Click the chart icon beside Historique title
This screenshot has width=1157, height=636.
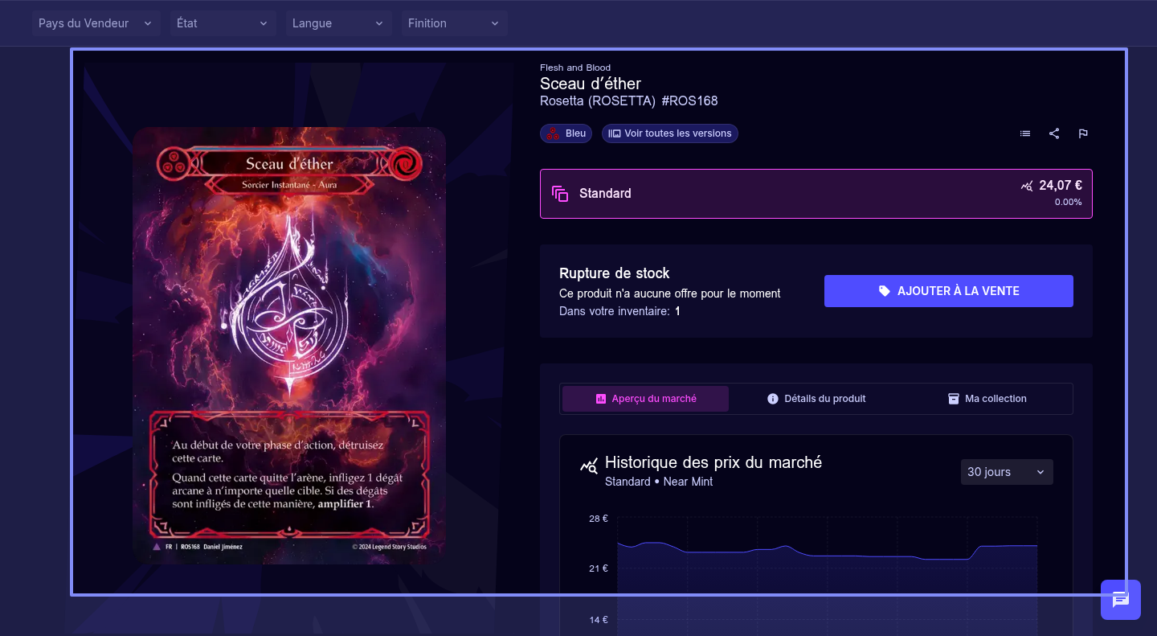coord(589,466)
